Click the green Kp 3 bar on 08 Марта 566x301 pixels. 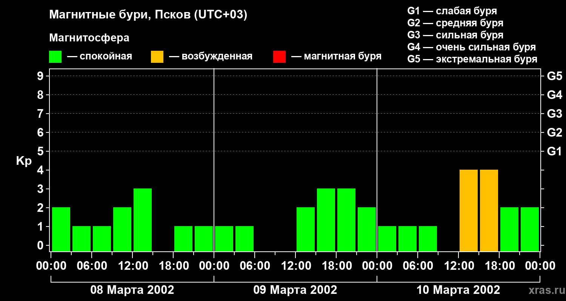143,220
